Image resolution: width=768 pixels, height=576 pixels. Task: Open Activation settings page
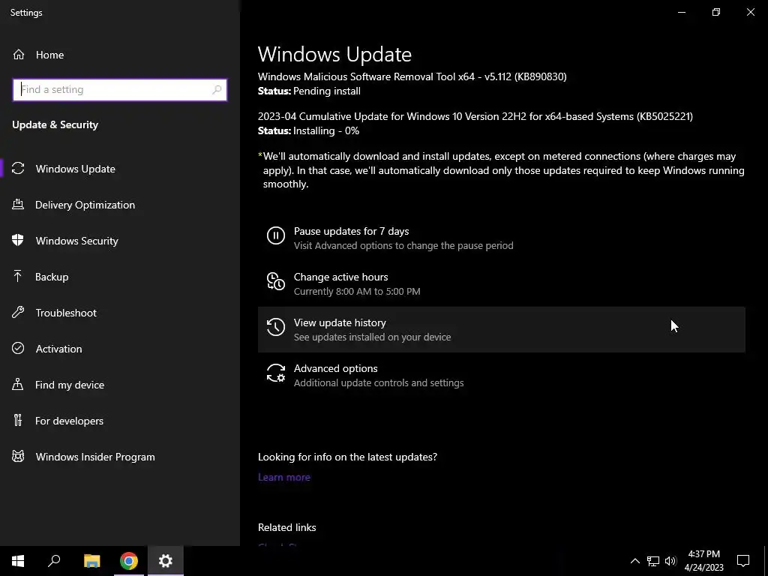click(x=120, y=349)
